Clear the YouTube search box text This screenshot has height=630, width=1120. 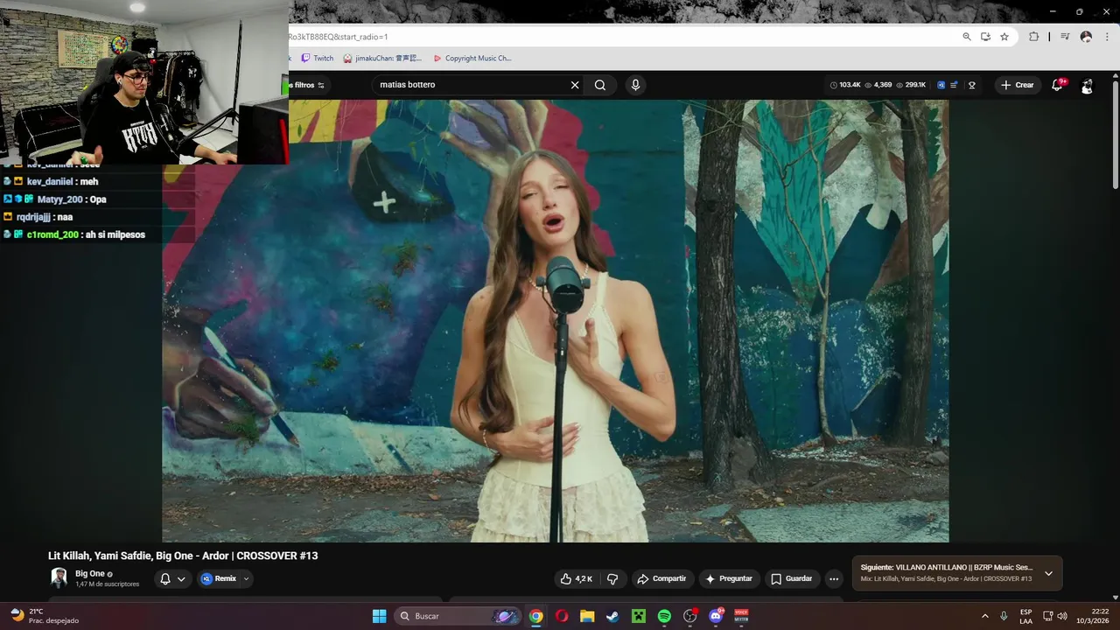pos(575,85)
